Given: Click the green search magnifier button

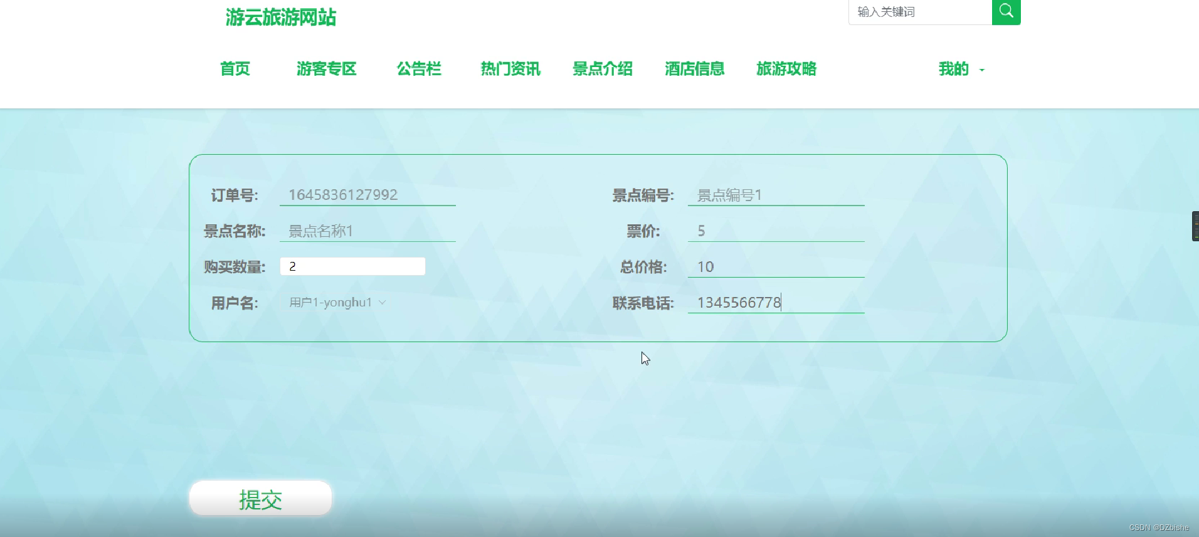Looking at the screenshot, I should click(x=1006, y=12).
